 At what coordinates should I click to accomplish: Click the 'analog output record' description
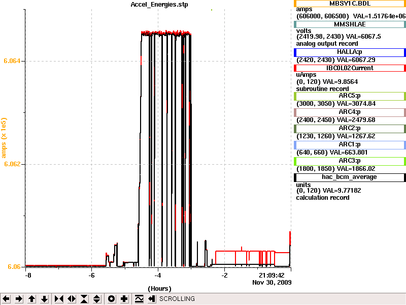327,44
